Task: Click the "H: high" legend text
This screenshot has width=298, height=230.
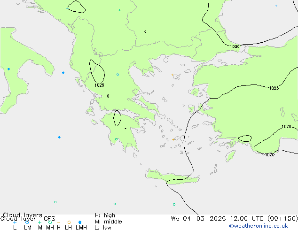Action: 105,215
